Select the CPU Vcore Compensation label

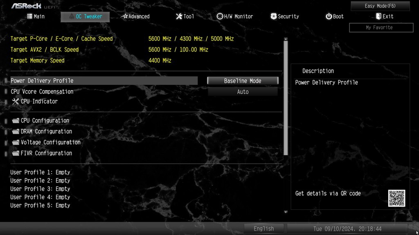pos(42,92)
